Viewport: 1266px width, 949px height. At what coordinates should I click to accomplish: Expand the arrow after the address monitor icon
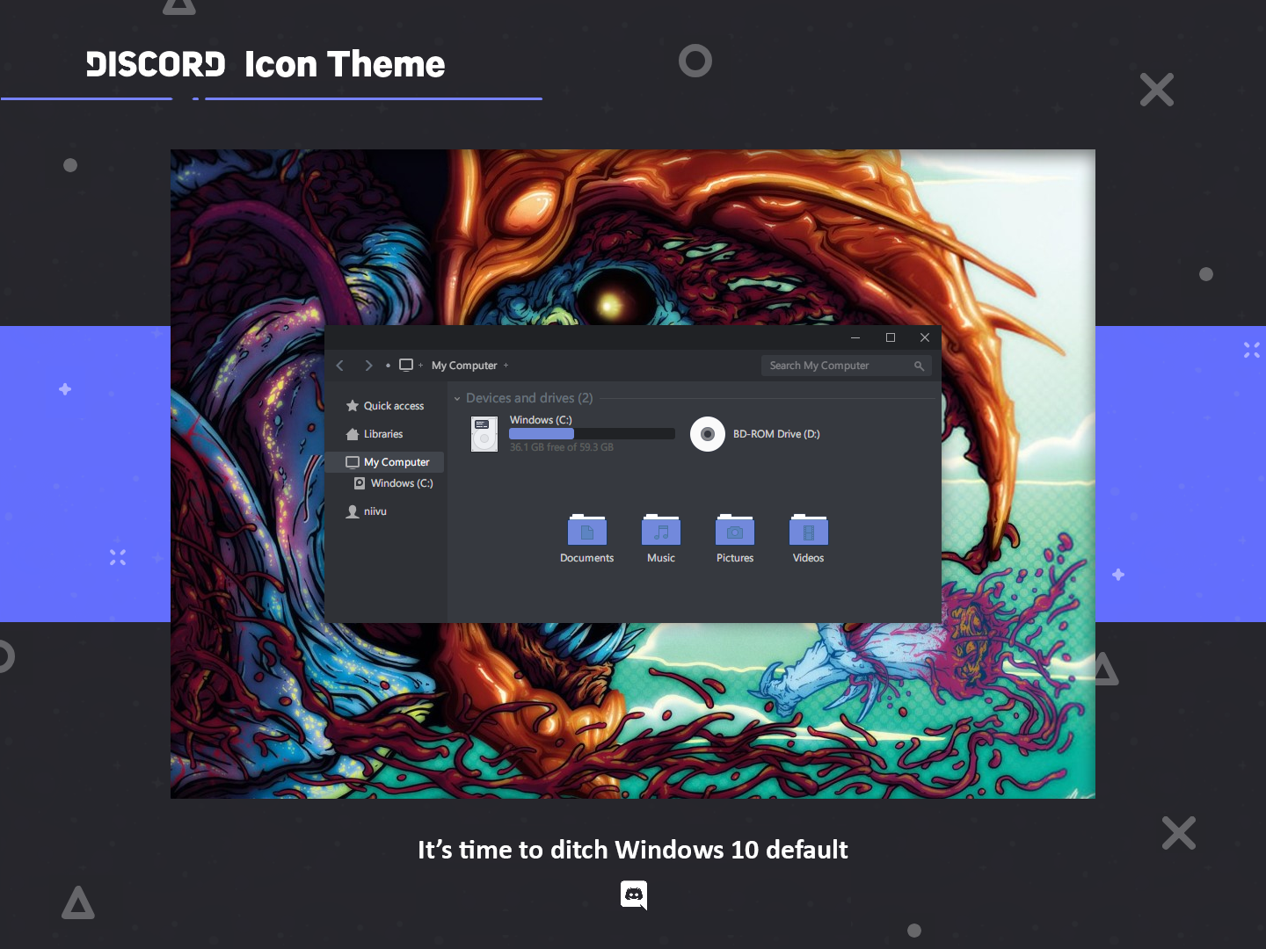[x=420, y=366]
